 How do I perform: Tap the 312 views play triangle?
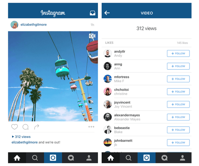click(x=13, y=137)
